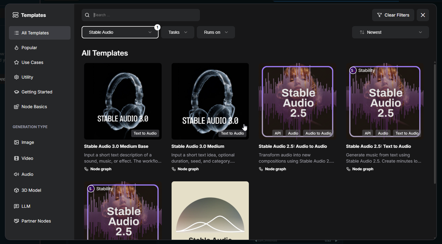Viewport: 442px width, 244px height.
Task: Click the Use Cases star icon
Action: (x=16, y=63)
